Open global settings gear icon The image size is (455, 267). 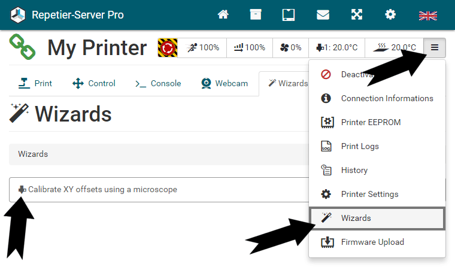pyautogui.click(x=390, y=15)
